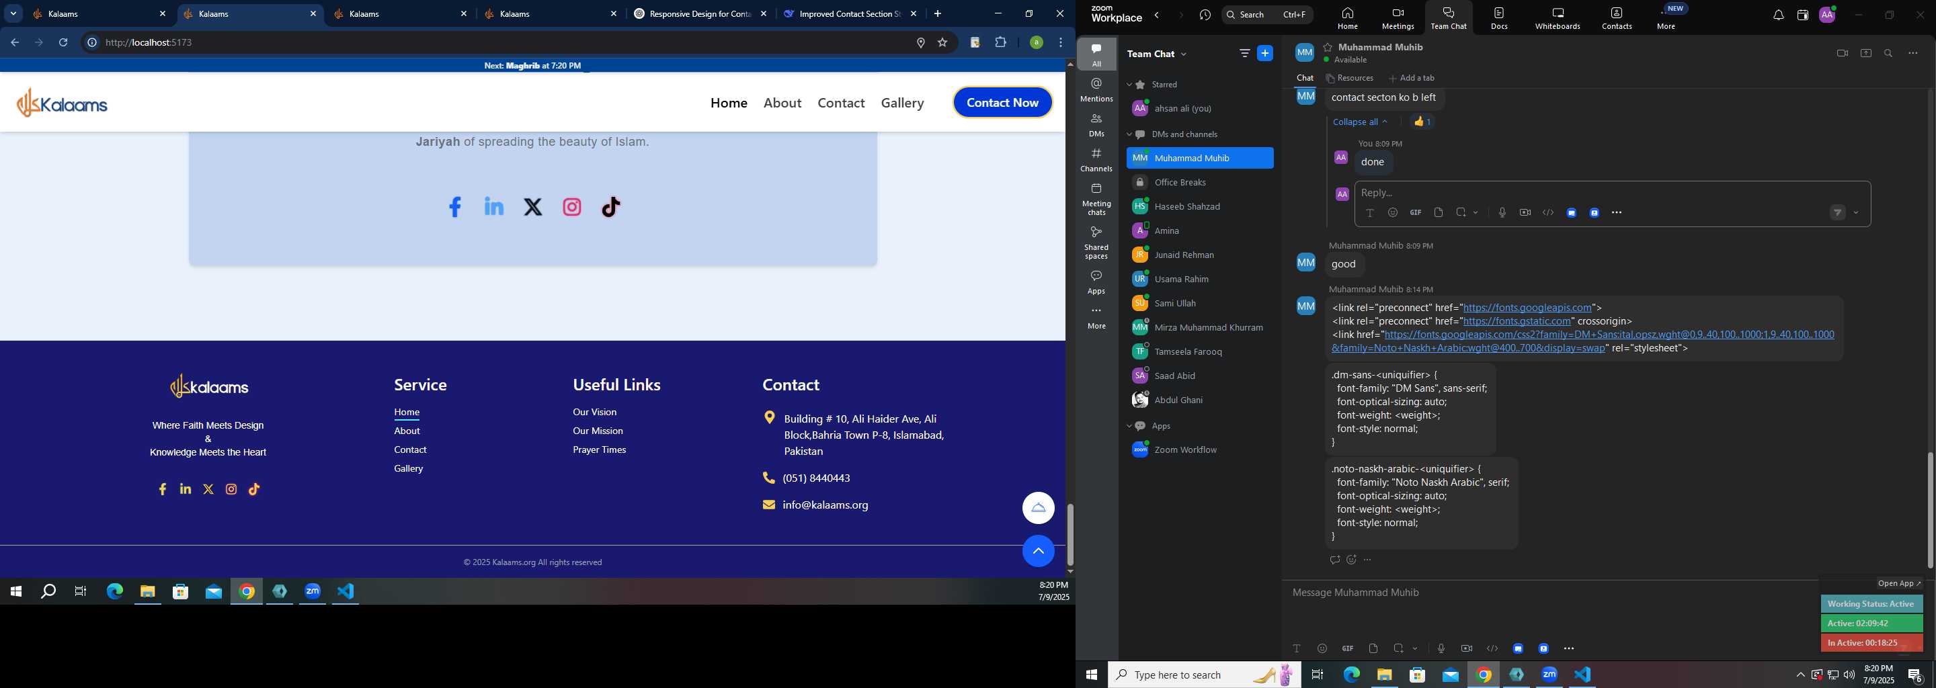The width and height of the screenshot is (1936, 688).
Task: Open screenshot options arrow below message box
Action: coord(1415,648)
